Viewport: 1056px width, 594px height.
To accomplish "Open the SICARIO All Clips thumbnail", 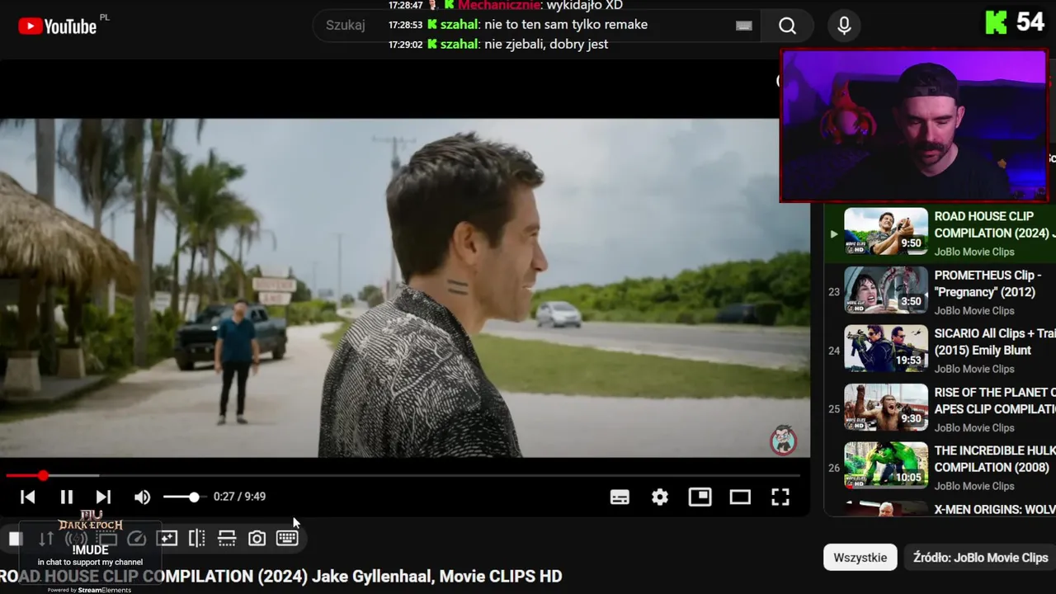I will click(x=886, y=348).
